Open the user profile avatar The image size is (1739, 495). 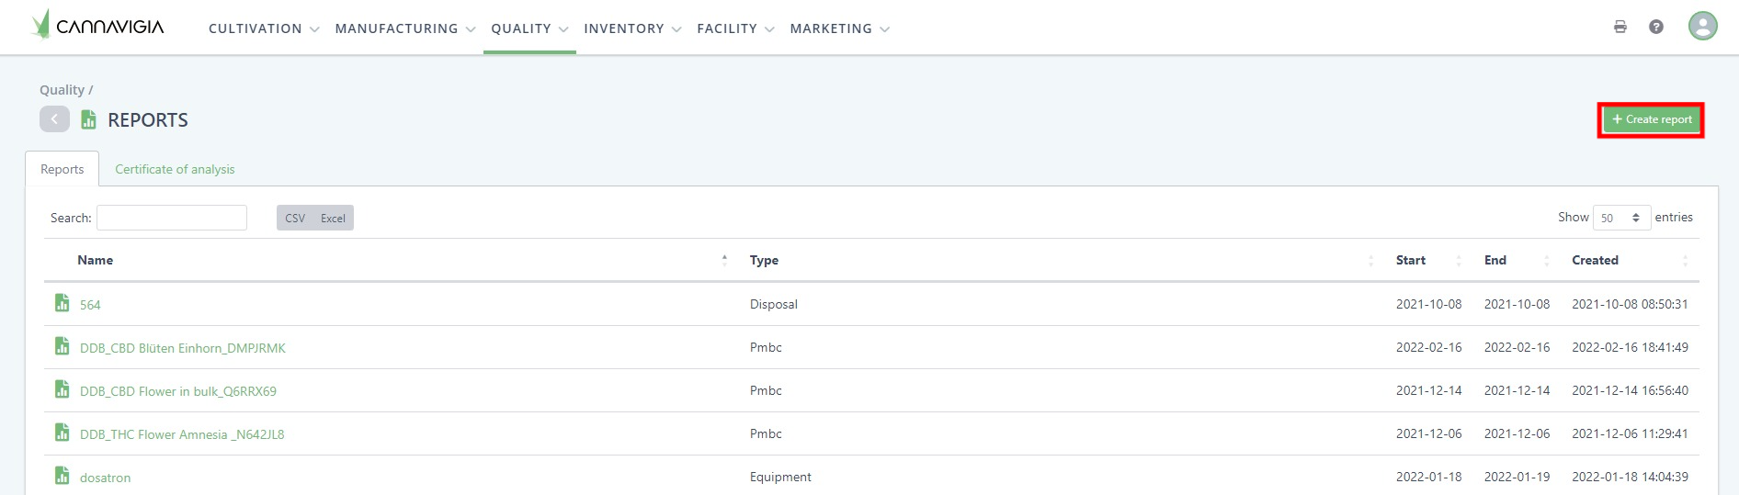click(x=1702, y=26)
